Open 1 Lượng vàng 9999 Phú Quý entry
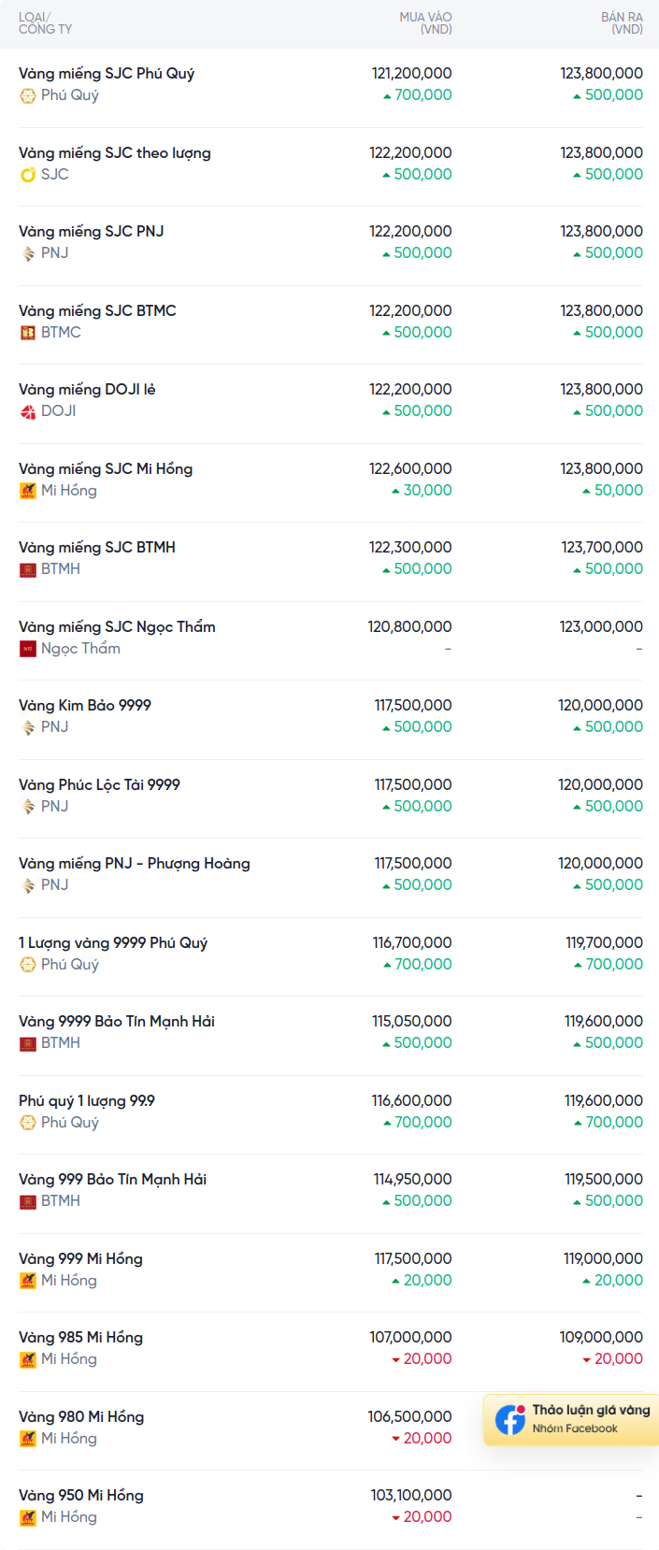Screen dimensions: 659x1550 (113, 943)
